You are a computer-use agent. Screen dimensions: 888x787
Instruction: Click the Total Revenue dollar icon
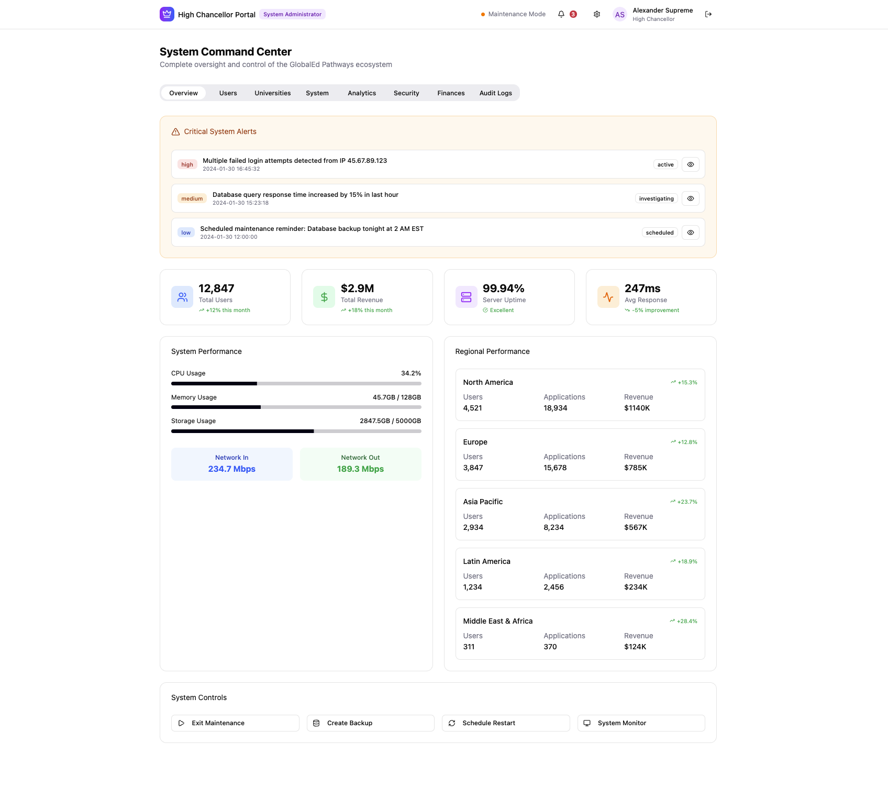[324, 297]
